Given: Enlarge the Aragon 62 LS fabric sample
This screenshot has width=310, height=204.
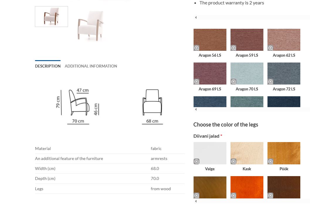Looking at the screenshot, I should [x=270, y=48].
